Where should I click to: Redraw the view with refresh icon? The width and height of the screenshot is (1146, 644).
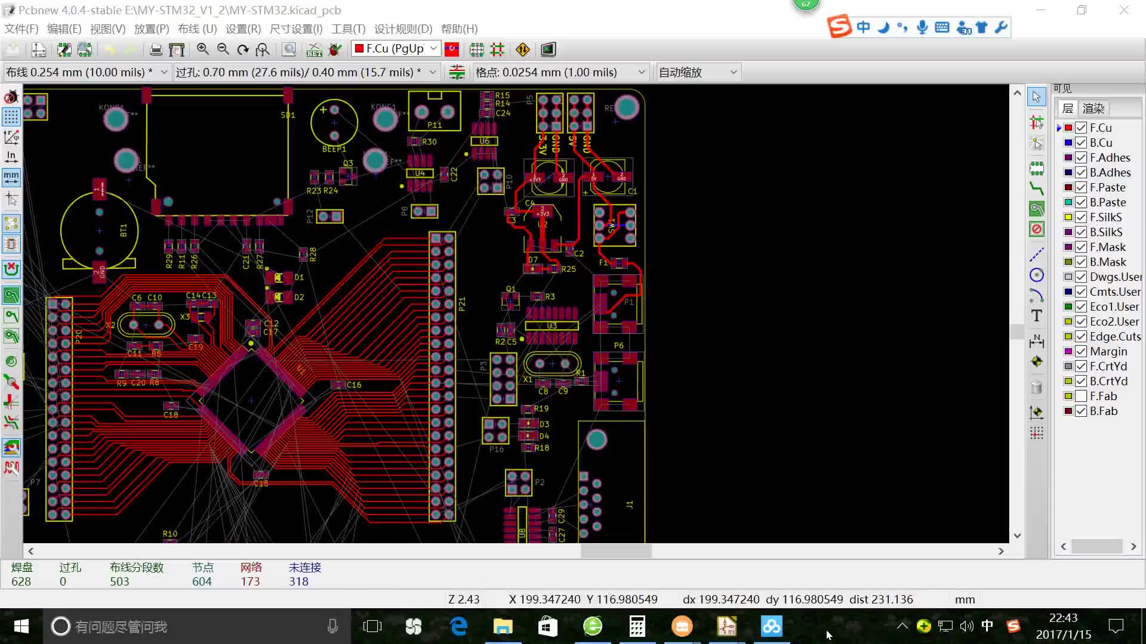tap(243, 49)
